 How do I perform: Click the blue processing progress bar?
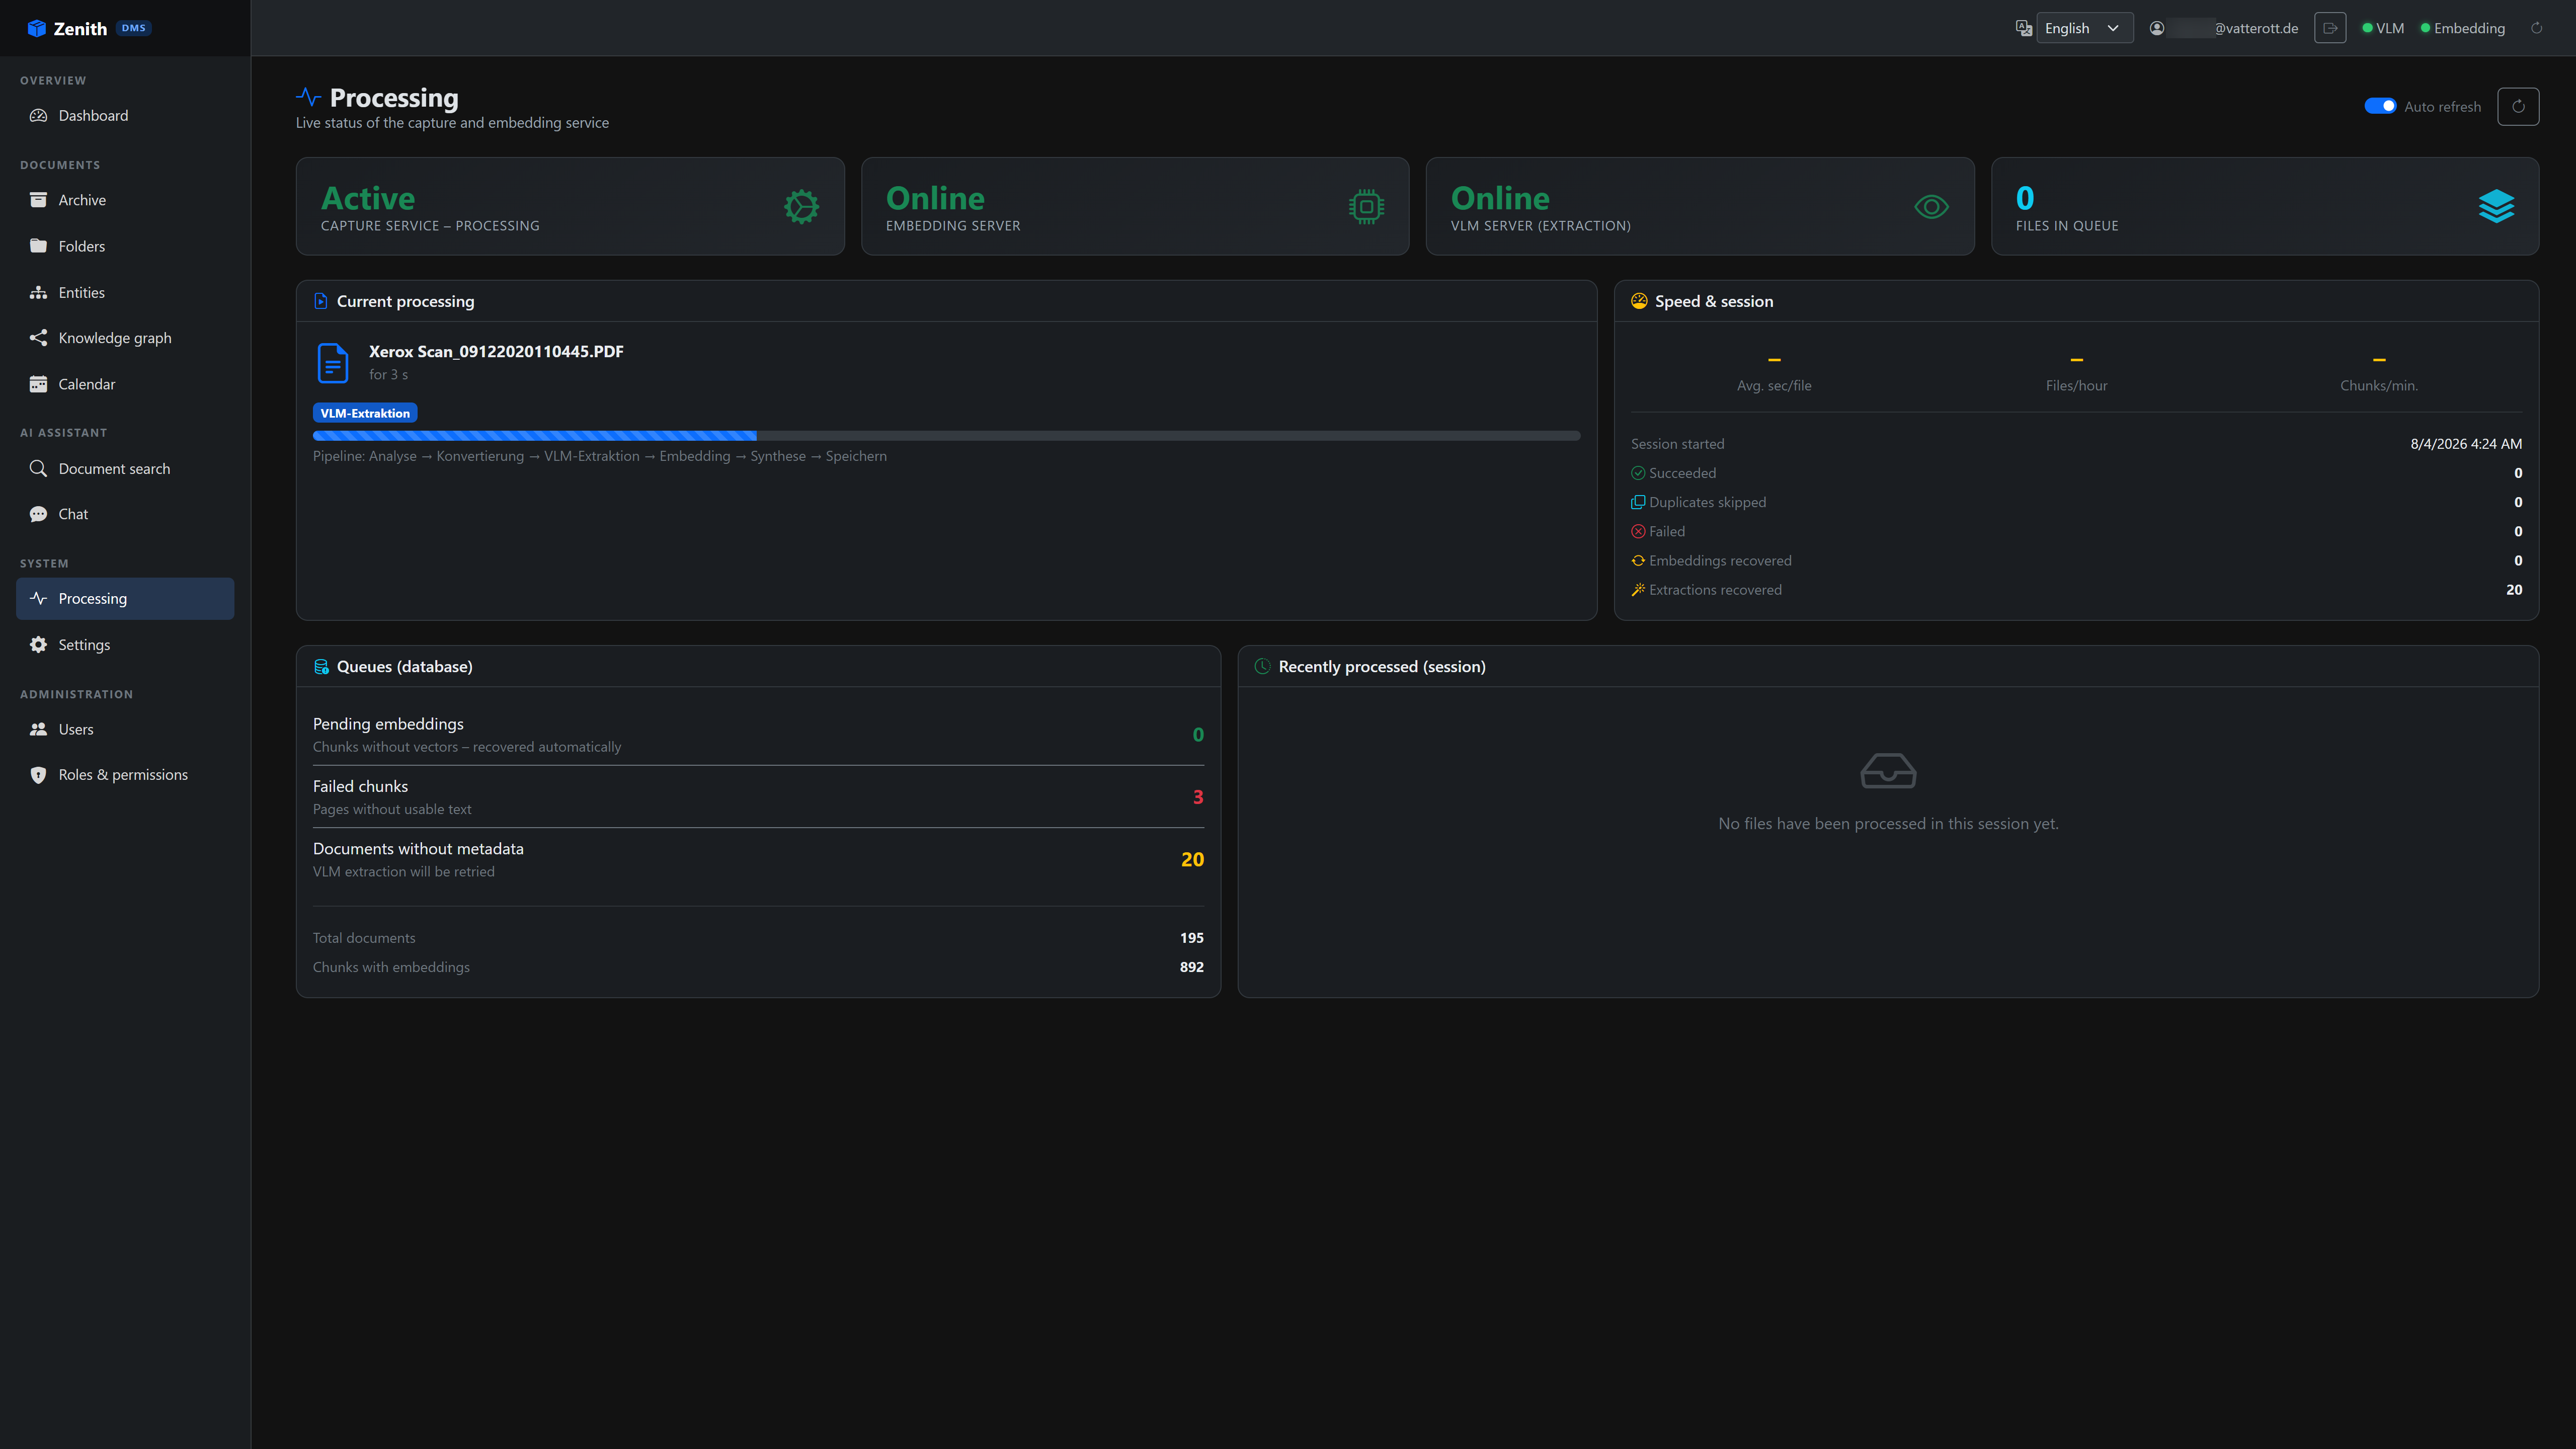pos(535,436)
